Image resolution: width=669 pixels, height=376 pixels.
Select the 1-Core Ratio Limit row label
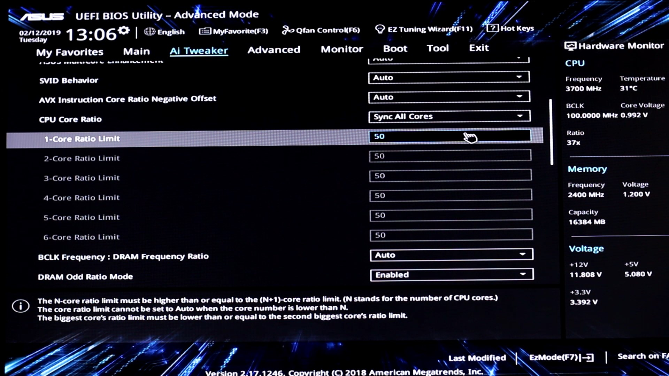pos(82,139)
